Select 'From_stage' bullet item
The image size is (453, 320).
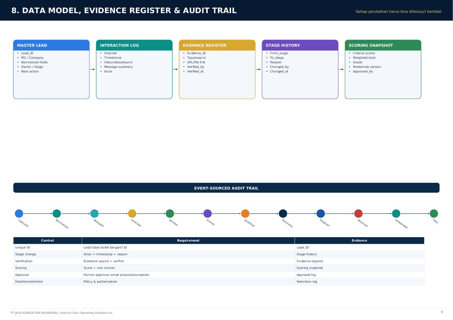[279, 53]
